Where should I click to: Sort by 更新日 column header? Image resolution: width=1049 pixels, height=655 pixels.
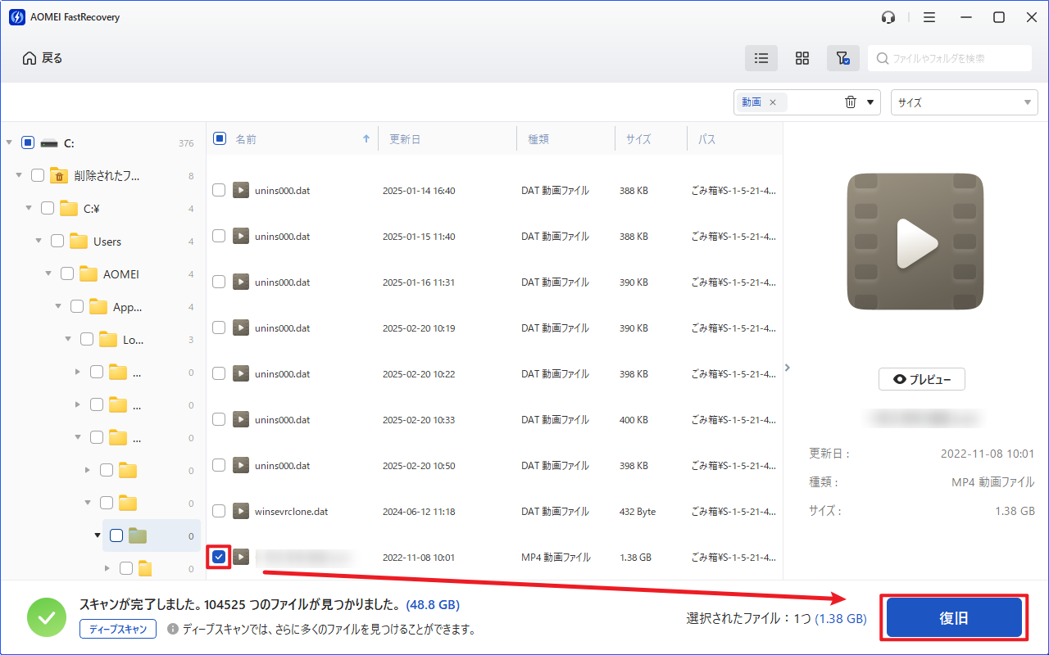(405, 139)
